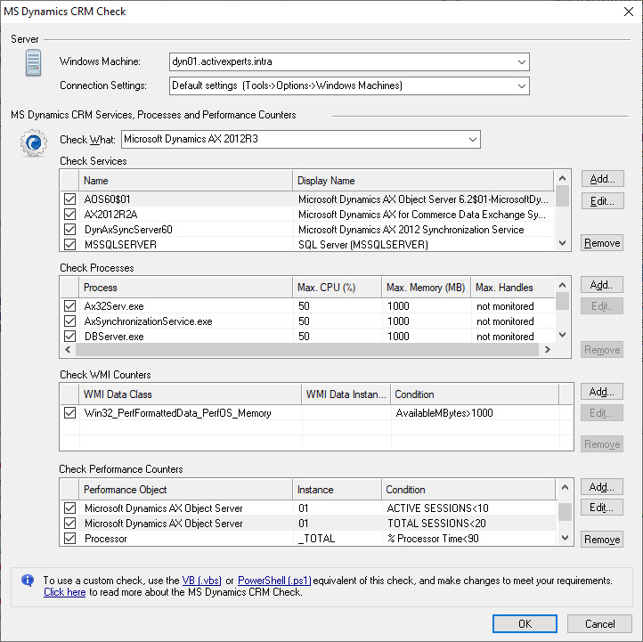Click Add in Check WMI Counters

601,392
